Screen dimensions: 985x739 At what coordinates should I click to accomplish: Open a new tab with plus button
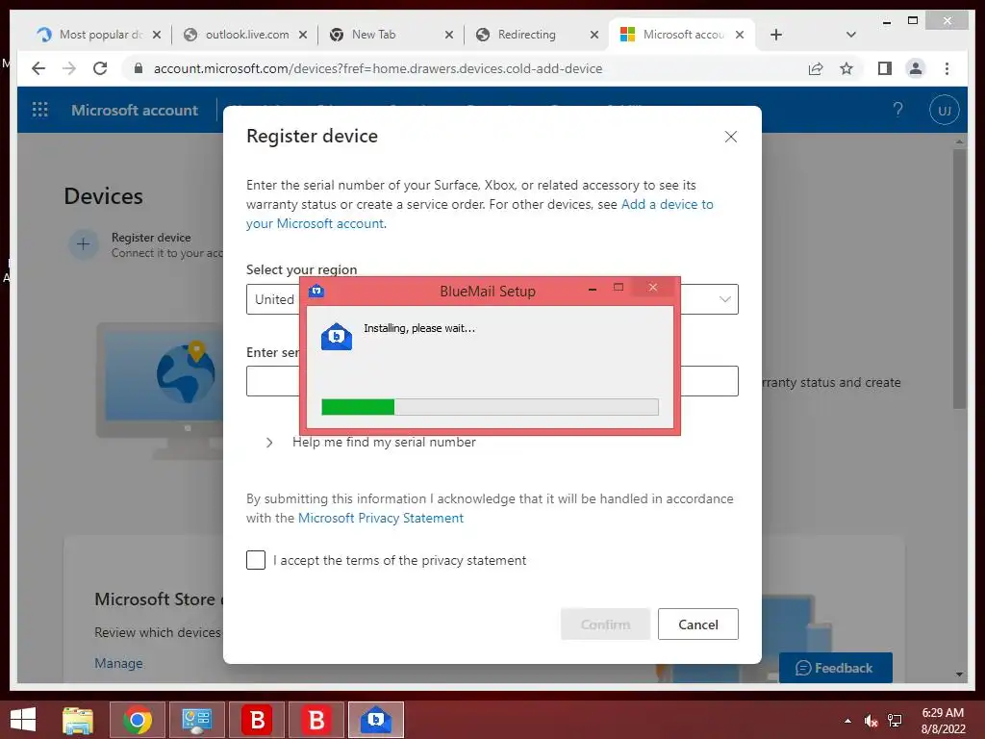(x=776, y=35)
